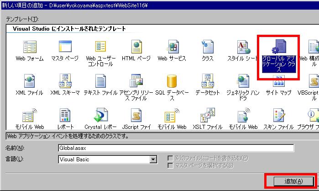The image size is (319, 191).
Task: Click the 言語(L) label
Action: 15,159
